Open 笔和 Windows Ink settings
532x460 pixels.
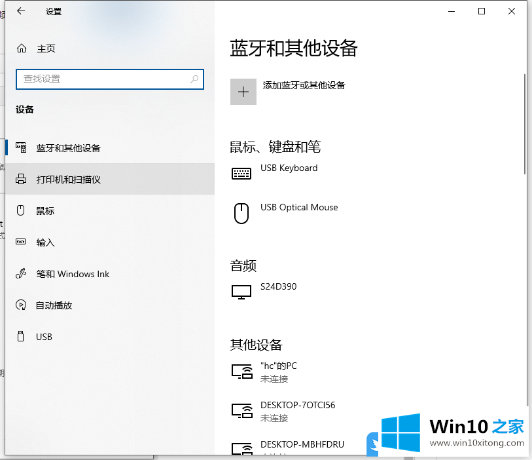[x=73, y=274]
